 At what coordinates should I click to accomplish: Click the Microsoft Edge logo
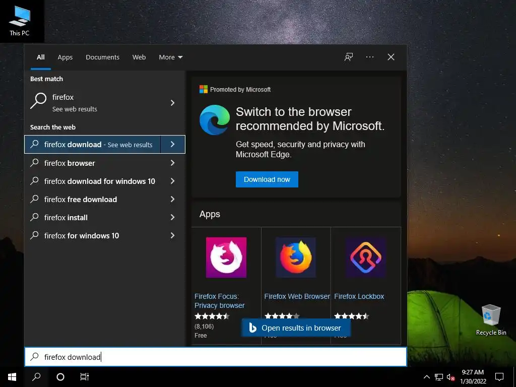215,120
